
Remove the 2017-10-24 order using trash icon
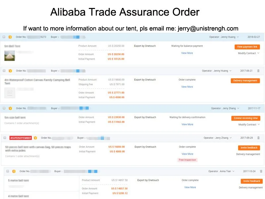click(x=261, y=171)
